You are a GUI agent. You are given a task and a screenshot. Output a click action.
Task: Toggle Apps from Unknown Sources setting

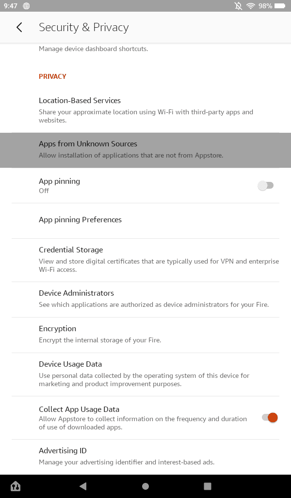coord(145,150)
